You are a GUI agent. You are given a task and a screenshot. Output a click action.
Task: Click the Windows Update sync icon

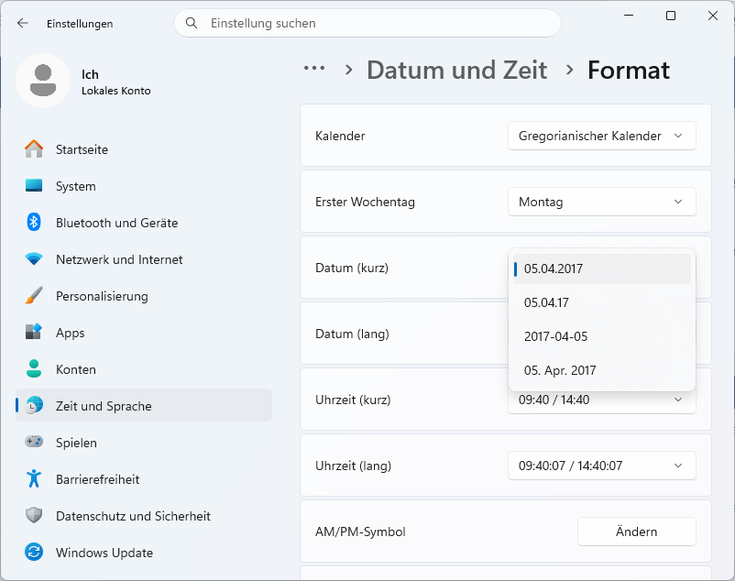(x=34, y=553)
